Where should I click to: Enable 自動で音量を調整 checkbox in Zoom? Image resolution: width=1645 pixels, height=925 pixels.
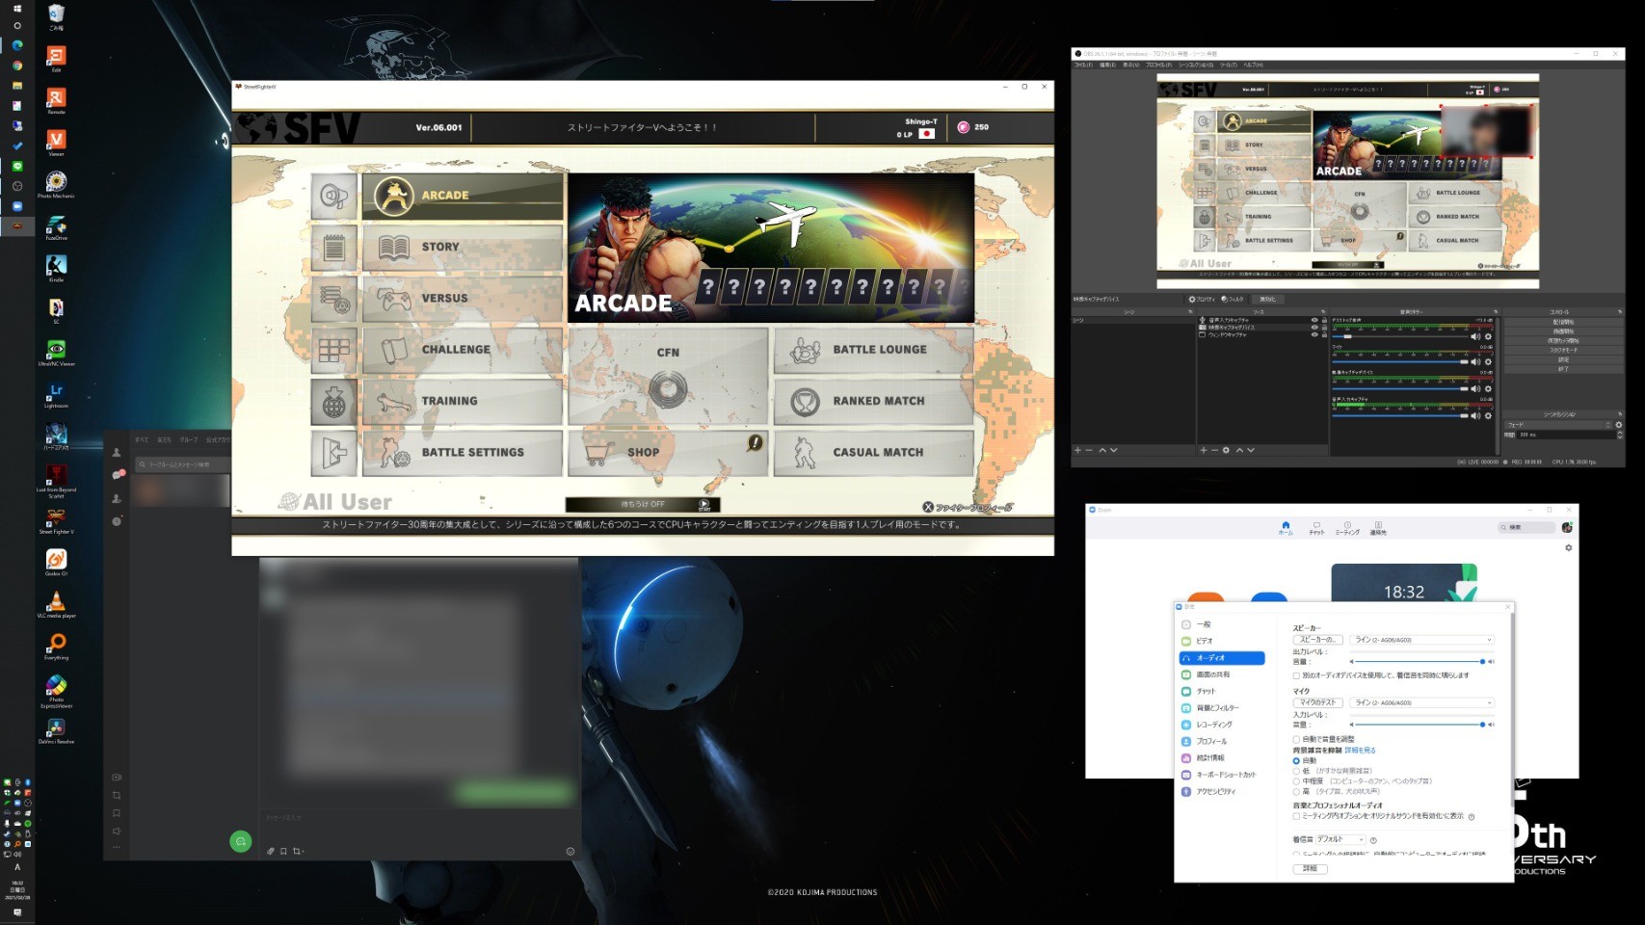click(1296, 739)
